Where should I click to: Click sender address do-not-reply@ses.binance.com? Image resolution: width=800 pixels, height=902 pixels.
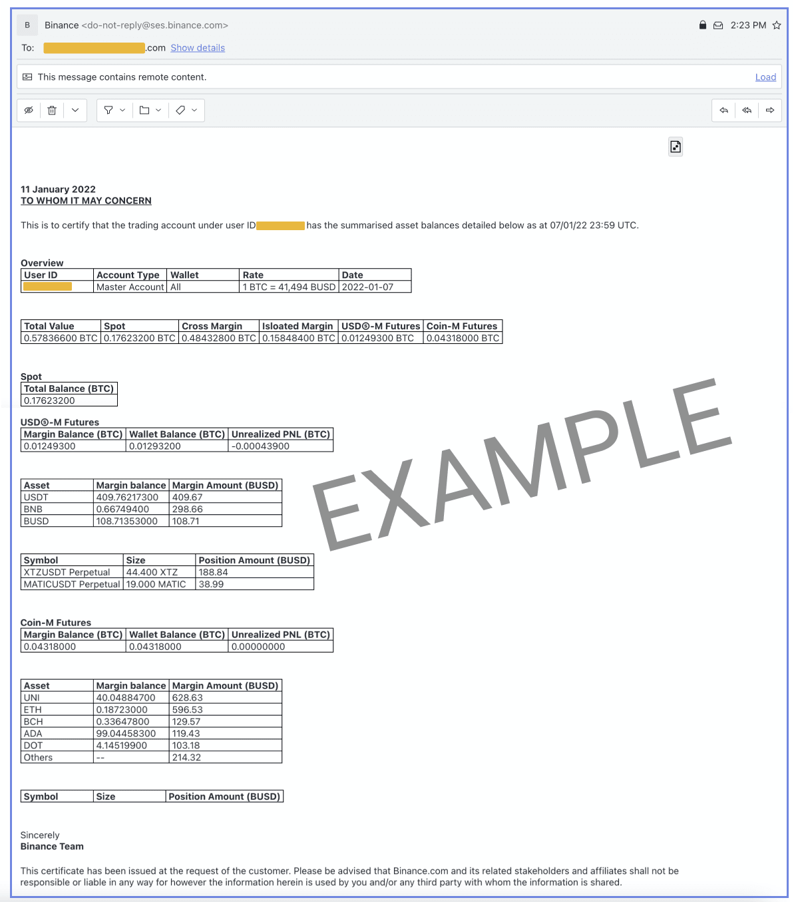click(x=155, y=25)
